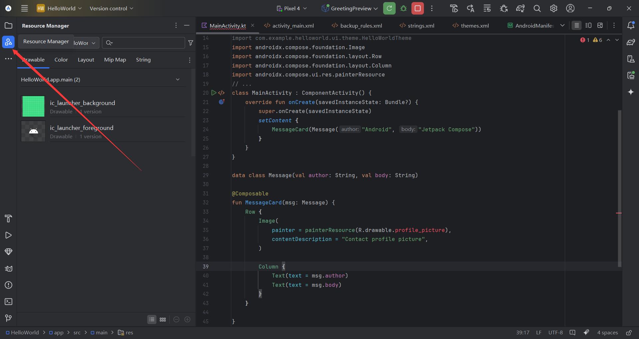Toggle the Resource Manager sidebar icon
639x339 pixels.
(8, 42)
